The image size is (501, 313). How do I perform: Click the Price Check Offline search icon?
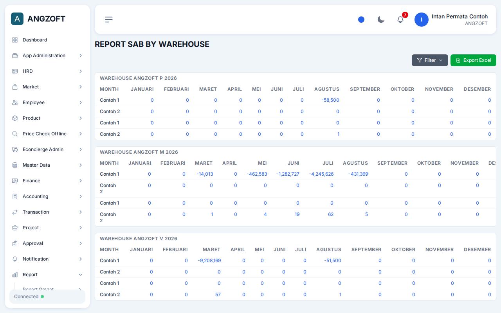(x=15, y=134)
